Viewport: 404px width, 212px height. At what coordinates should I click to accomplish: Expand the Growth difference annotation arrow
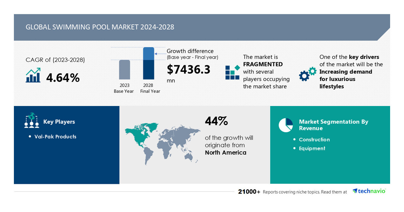click(x=160, y=53)
